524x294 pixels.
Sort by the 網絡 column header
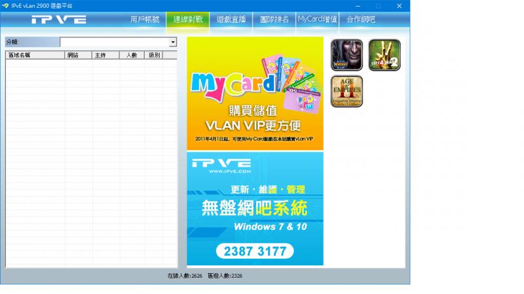pyautogui.click(x=78, y=55)
